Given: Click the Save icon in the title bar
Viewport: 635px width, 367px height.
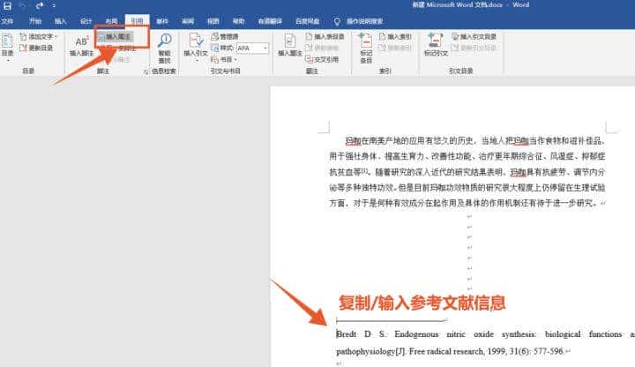Looking at the screenshot, I should point(7,5).
